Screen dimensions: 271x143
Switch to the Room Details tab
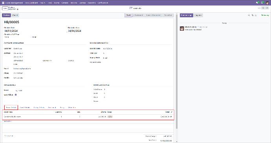[11, 108]
